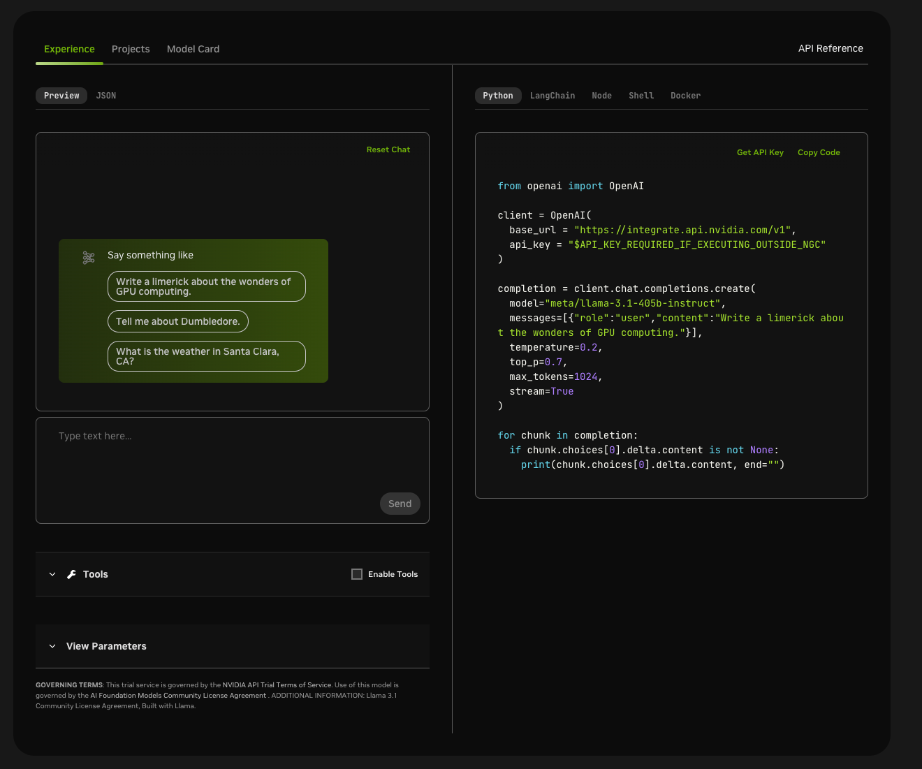Open the Model Card tab
This screenshot has width=922, height=769.
pos(193,49)
